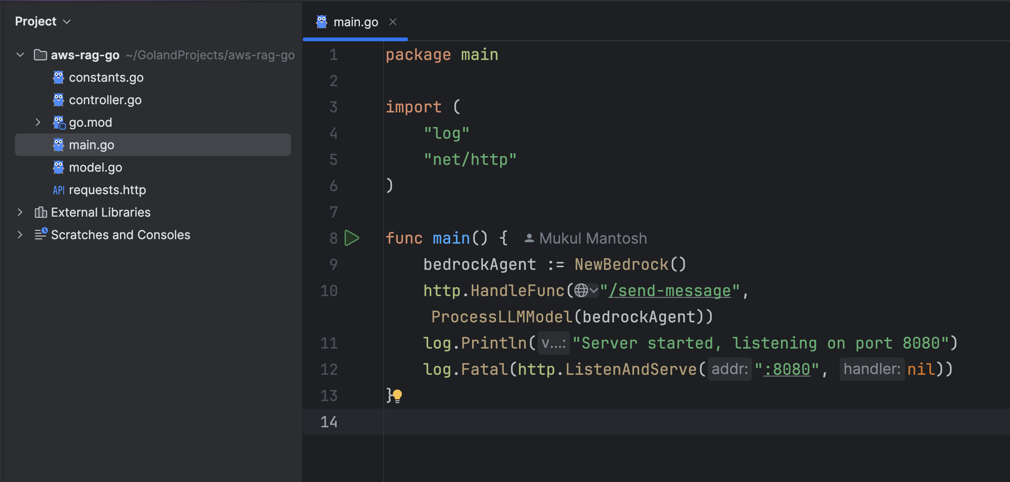Close the main.go editor tab

[x=393, y=22]
